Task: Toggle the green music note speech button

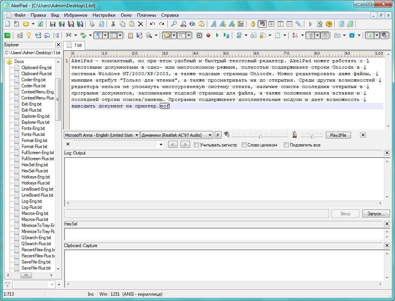Action: pos(370,35)
